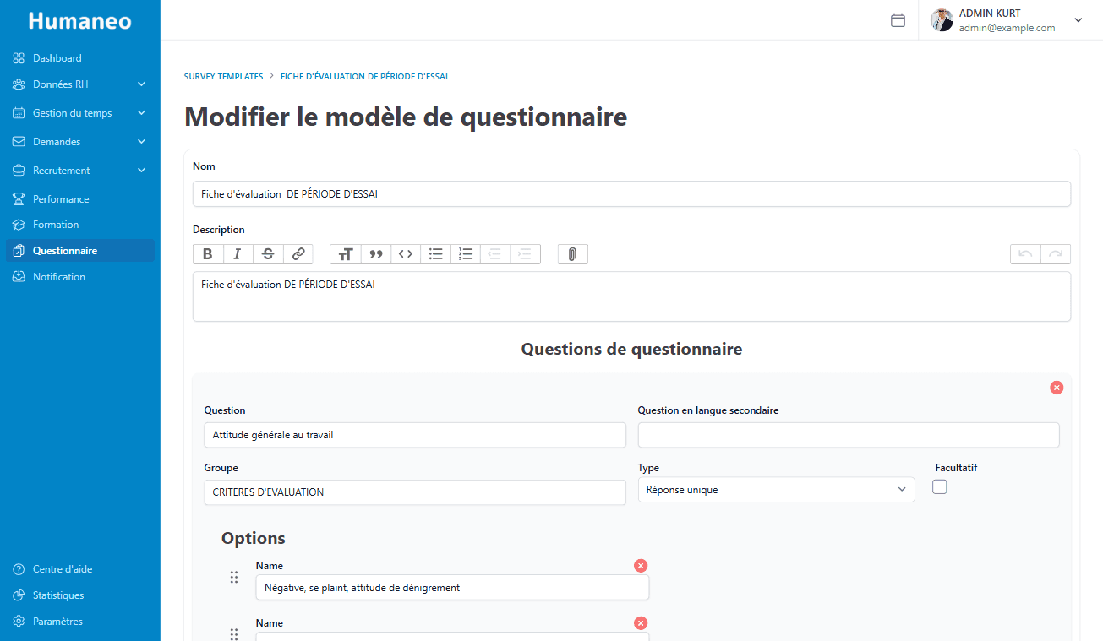Click the Groupe input field
The width and height of the screenshot is (1103, 641).
414,492
